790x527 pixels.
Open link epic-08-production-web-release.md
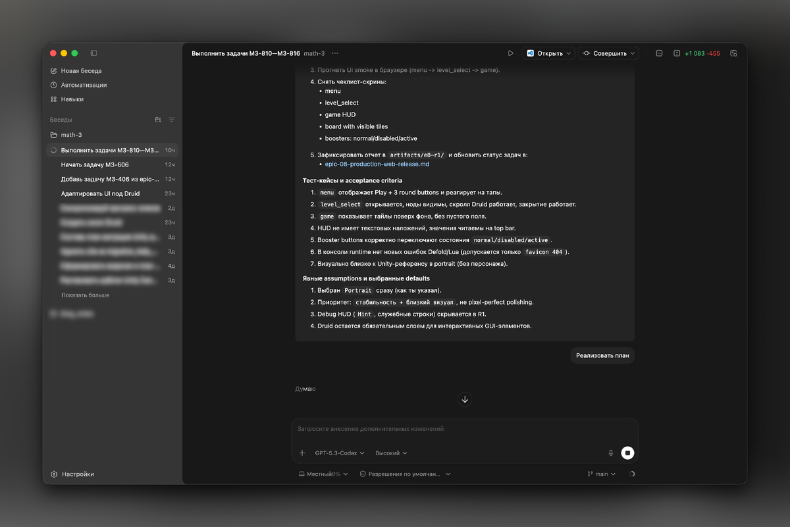(x=377, y=164)
